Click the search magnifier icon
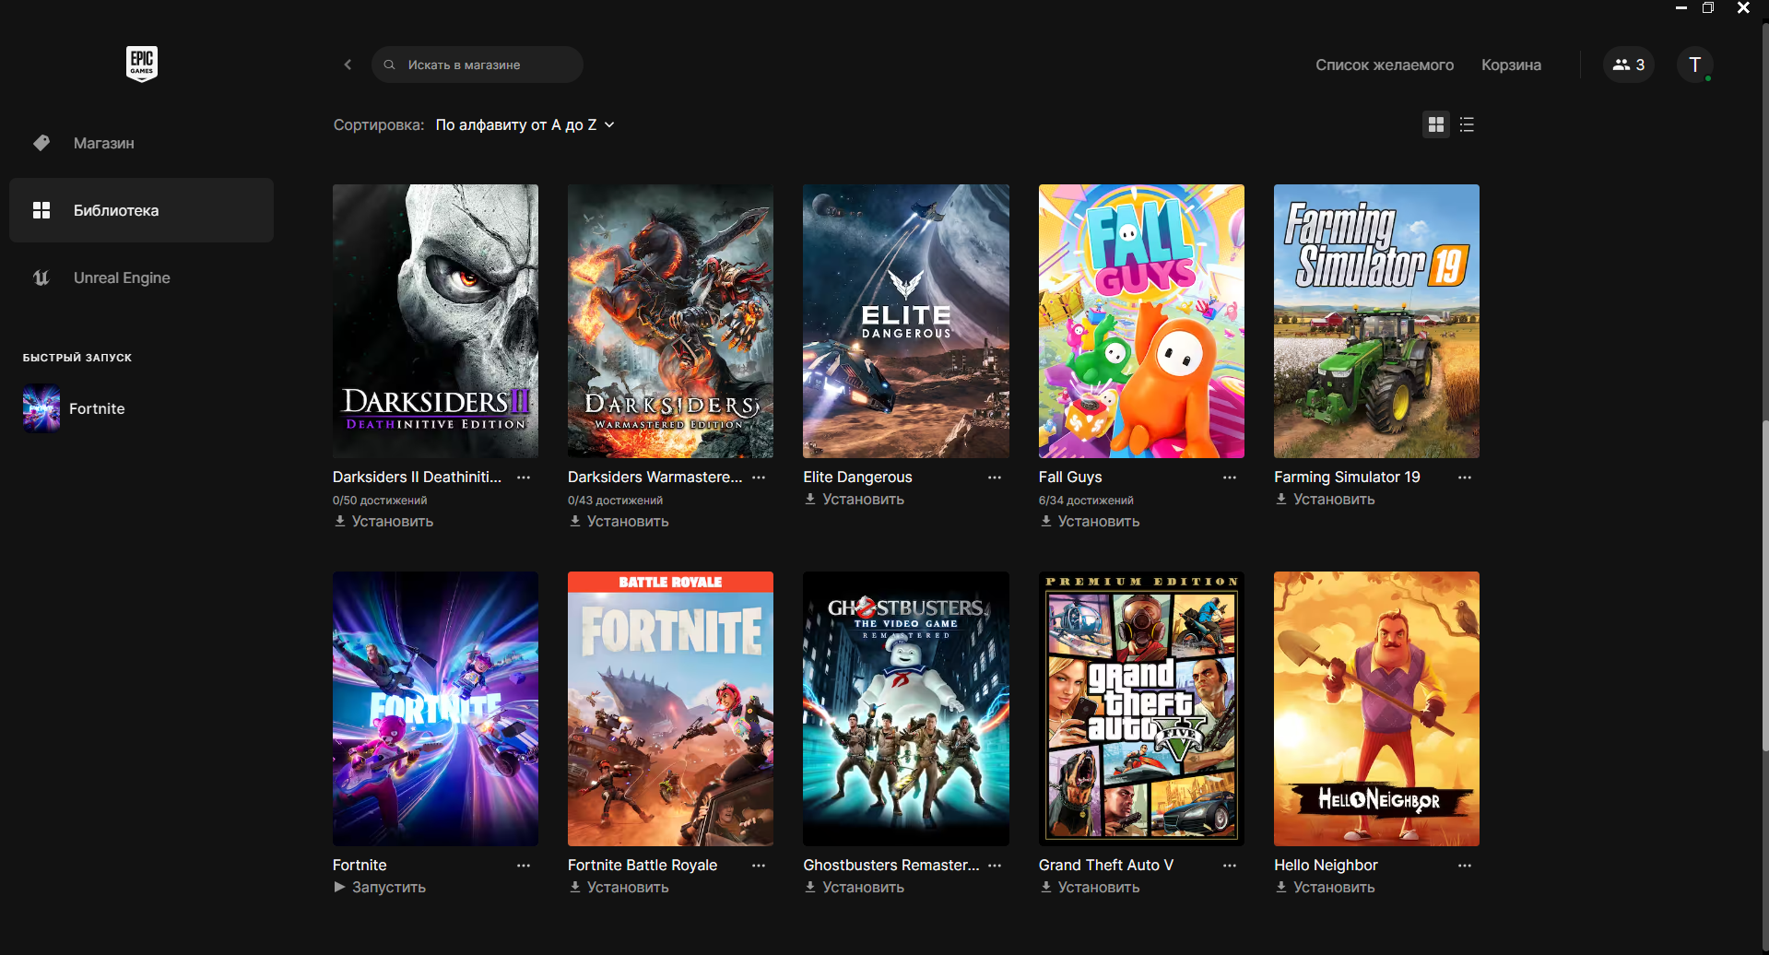Viewport: 1769px width, 955px height. (x=390, y=65)
